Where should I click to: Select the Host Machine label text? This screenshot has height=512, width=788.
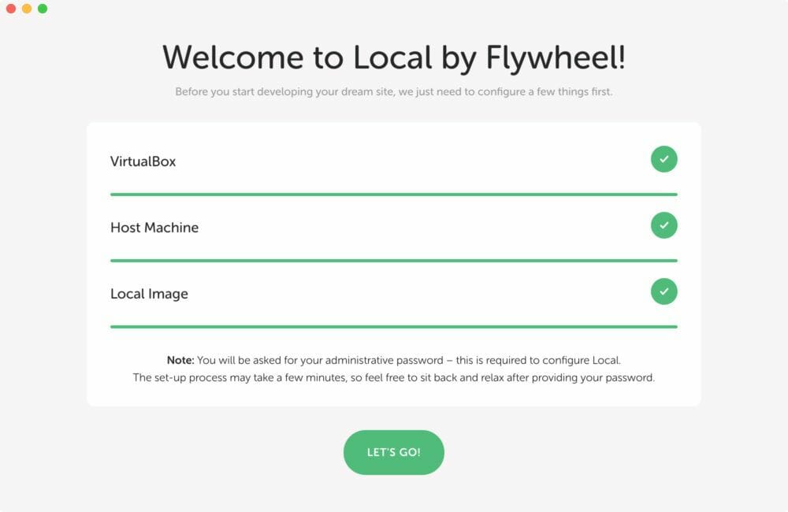pos(154,228)
